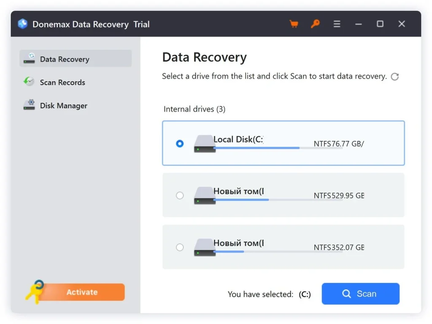Click the NTFS 352.07 GB size label
The image size is (432, 324).
coord(339,248)
